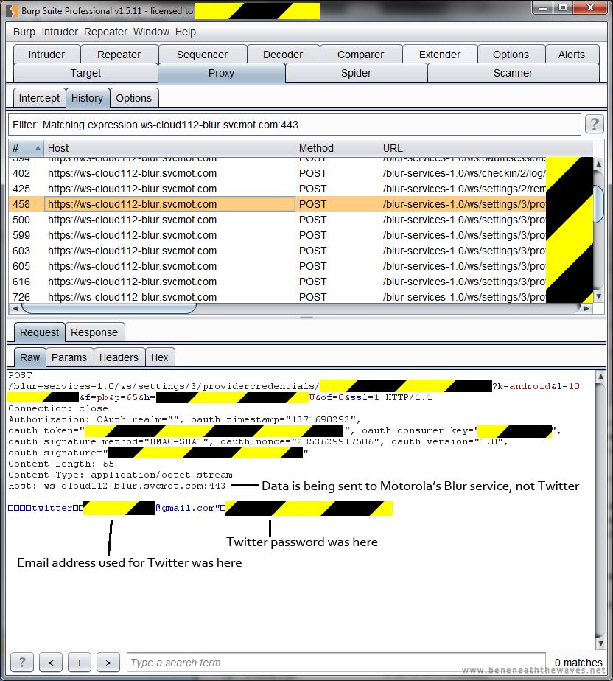Switch to the Target tab
The height and width of the screenshot is (681, 613).
click(85, 73)
